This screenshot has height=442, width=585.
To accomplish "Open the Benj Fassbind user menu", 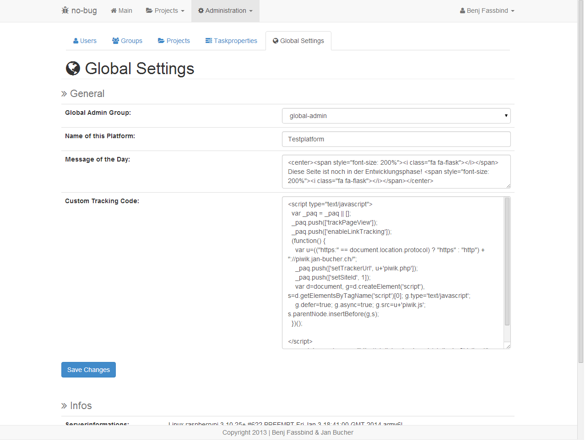I will point(487,11).
